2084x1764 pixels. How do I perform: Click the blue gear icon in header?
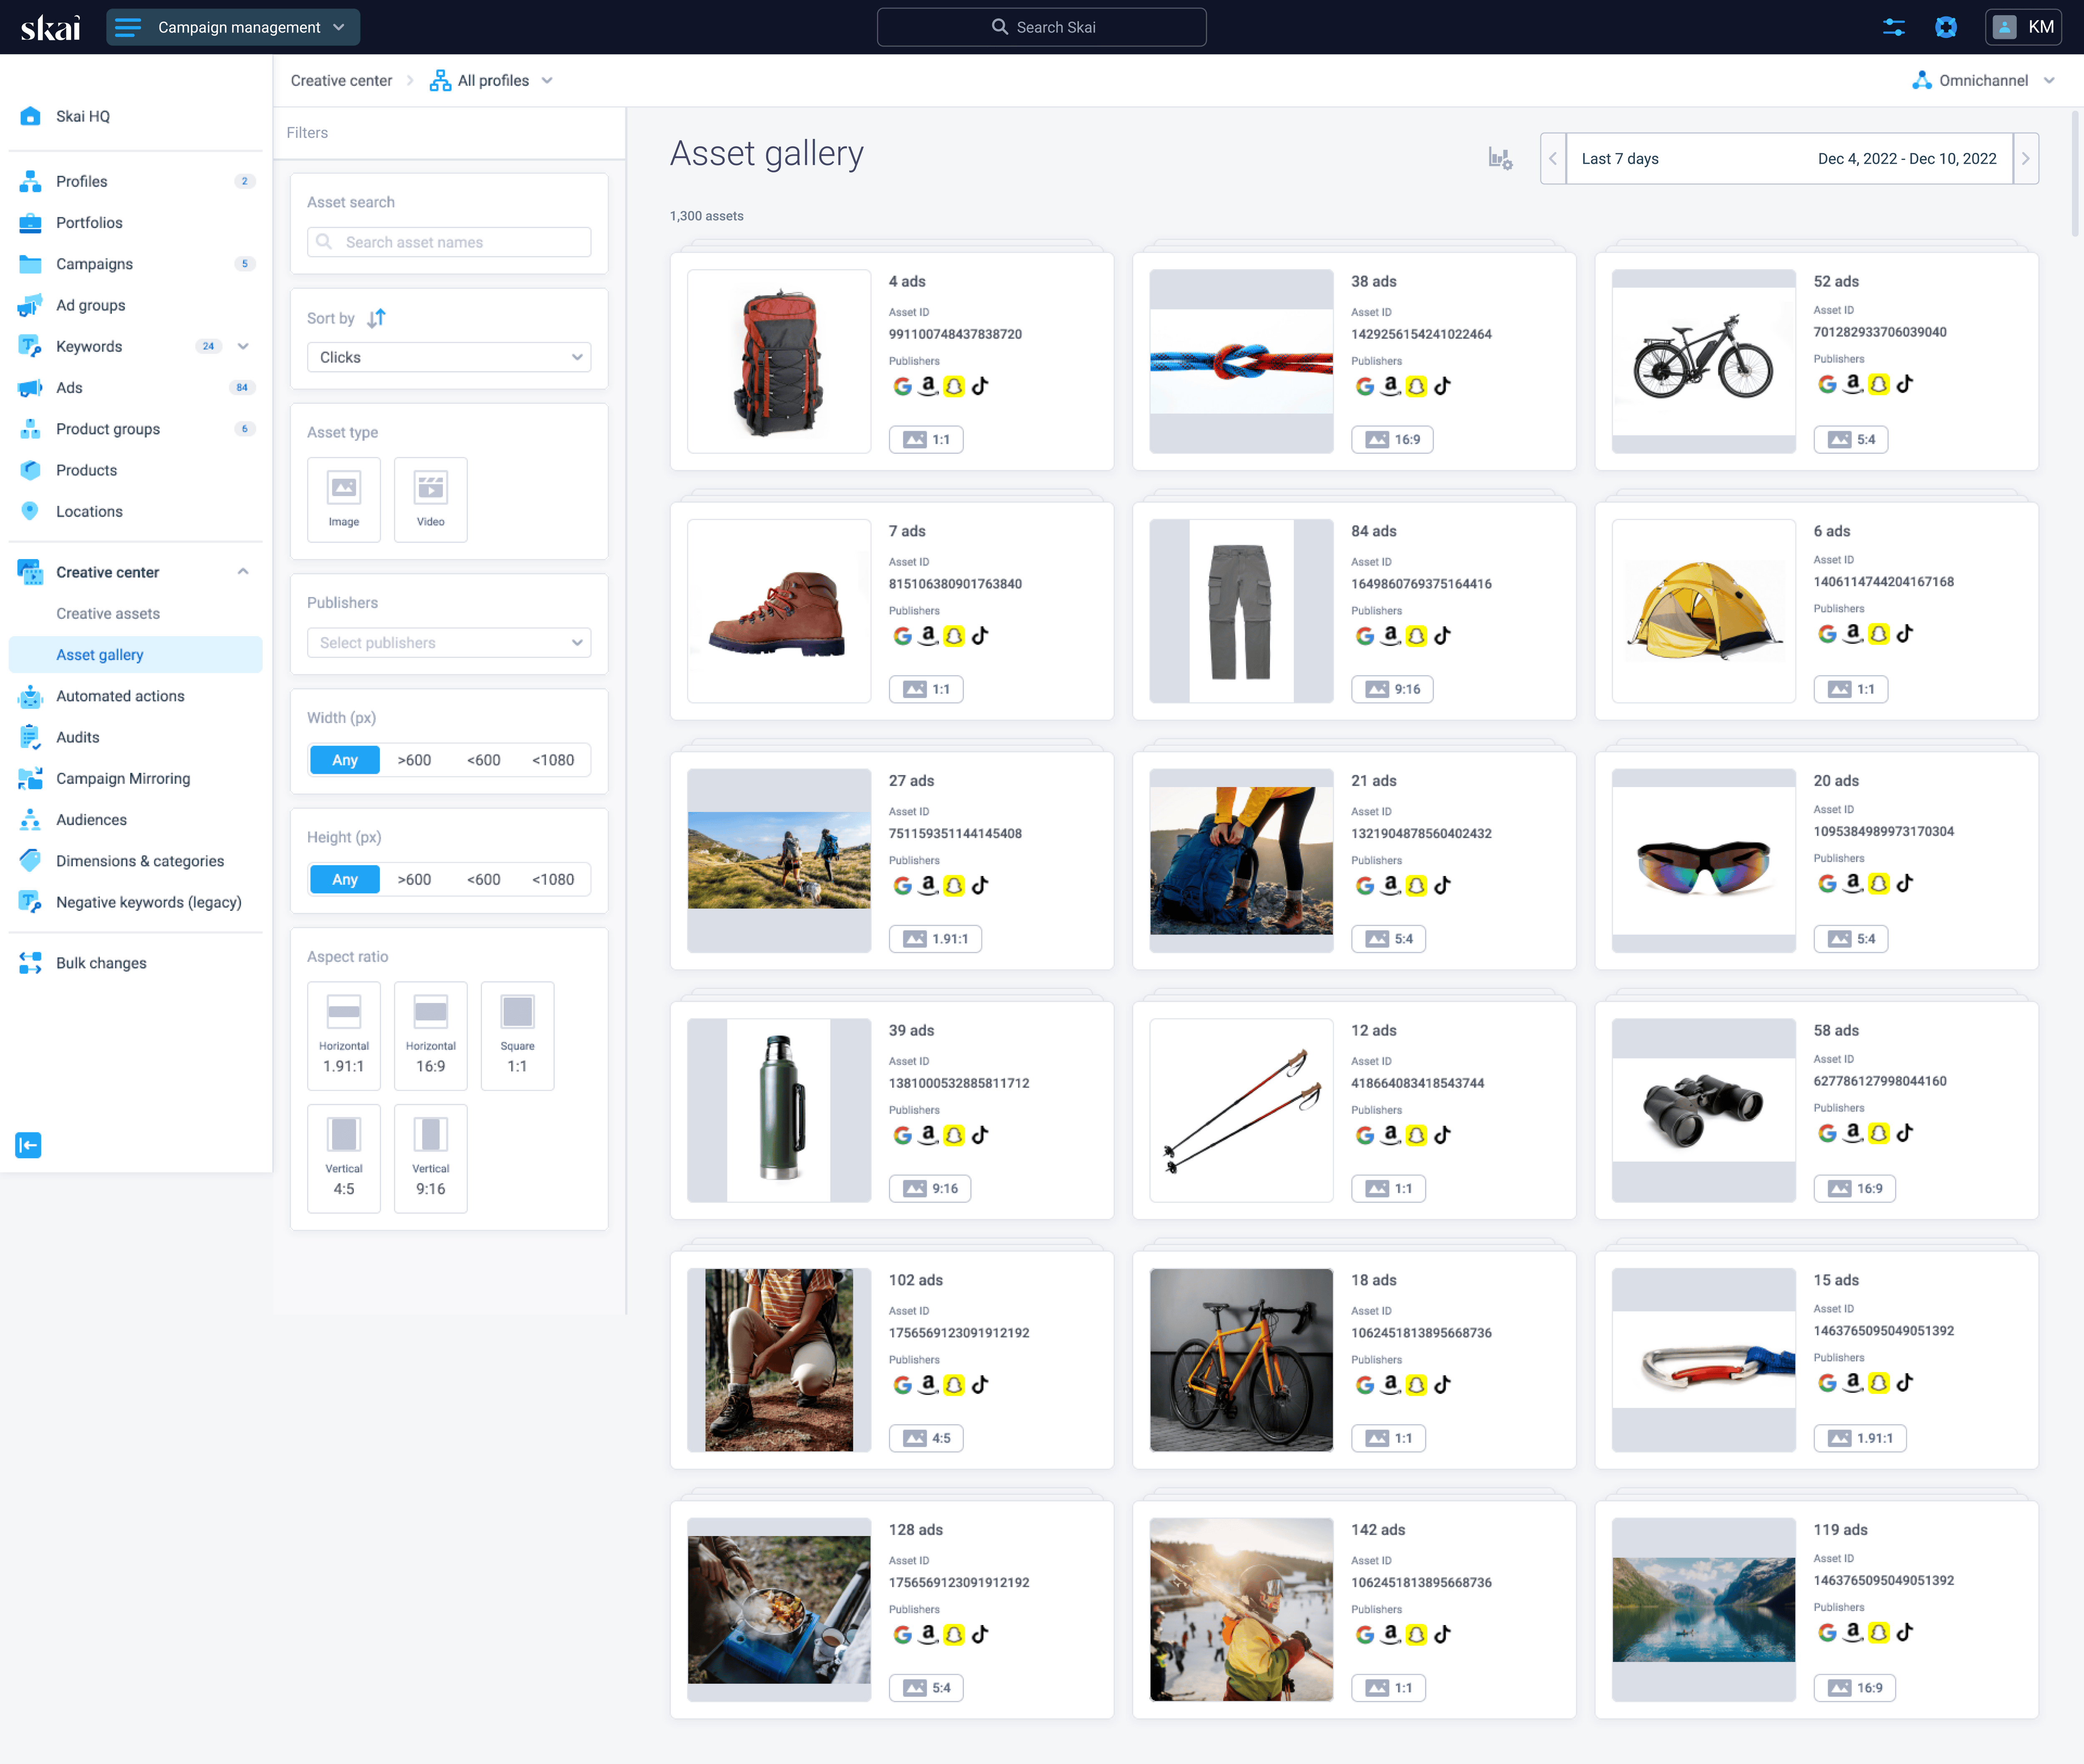pos(1945,27)
